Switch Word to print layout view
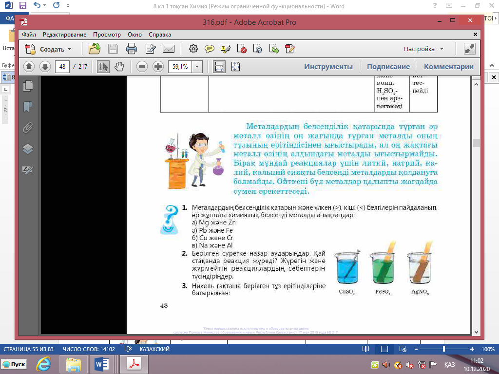The image size is (499, 374). (384, 349)
